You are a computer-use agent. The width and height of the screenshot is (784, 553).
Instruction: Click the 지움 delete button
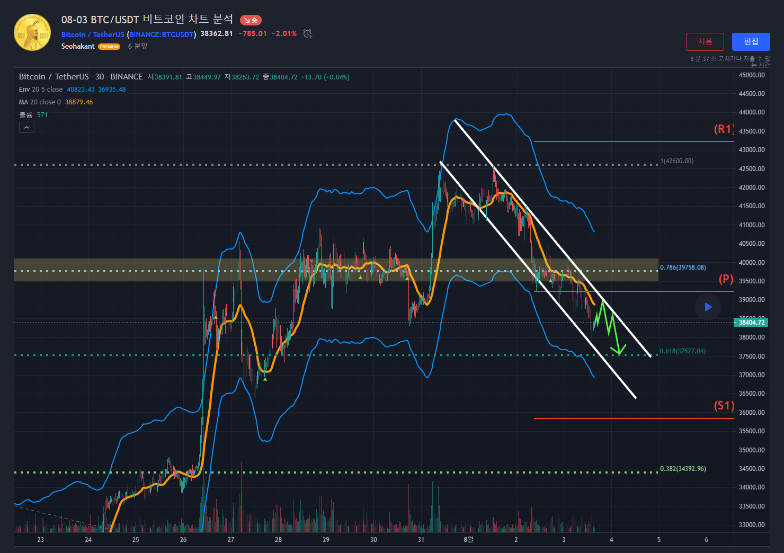[705, 42]
